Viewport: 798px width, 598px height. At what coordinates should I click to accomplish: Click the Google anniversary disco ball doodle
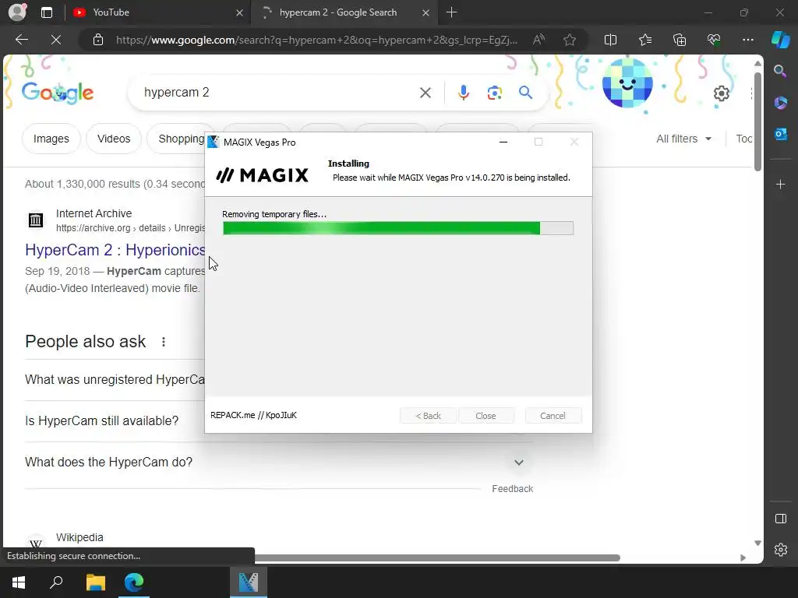627,84
